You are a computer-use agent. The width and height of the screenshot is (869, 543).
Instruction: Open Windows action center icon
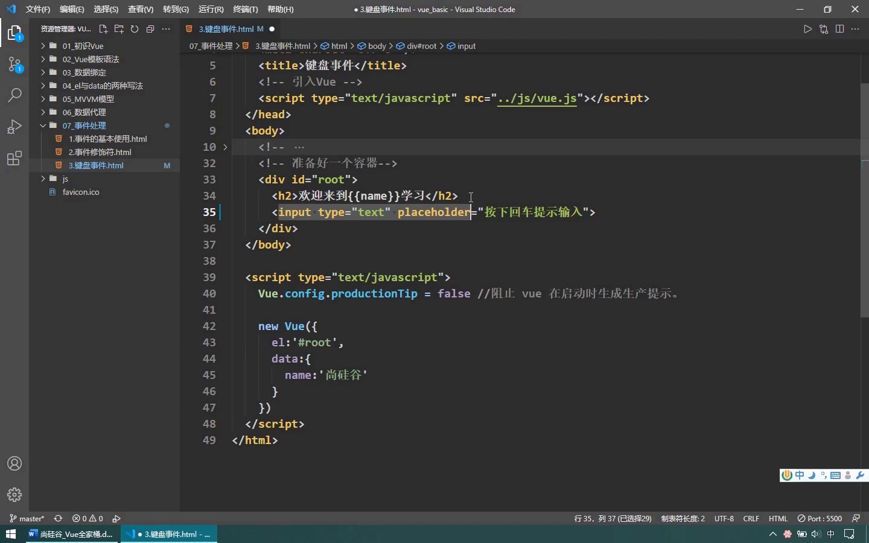pos(849,534)
